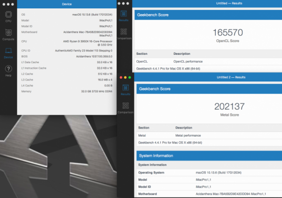Click the Acidanthera 1037.100.359.0.0 BIOS value
The image size is (282, 198).
[x=94, y=57]
